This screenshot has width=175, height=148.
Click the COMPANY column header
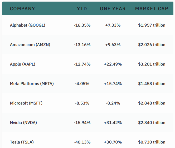(22, 9)
